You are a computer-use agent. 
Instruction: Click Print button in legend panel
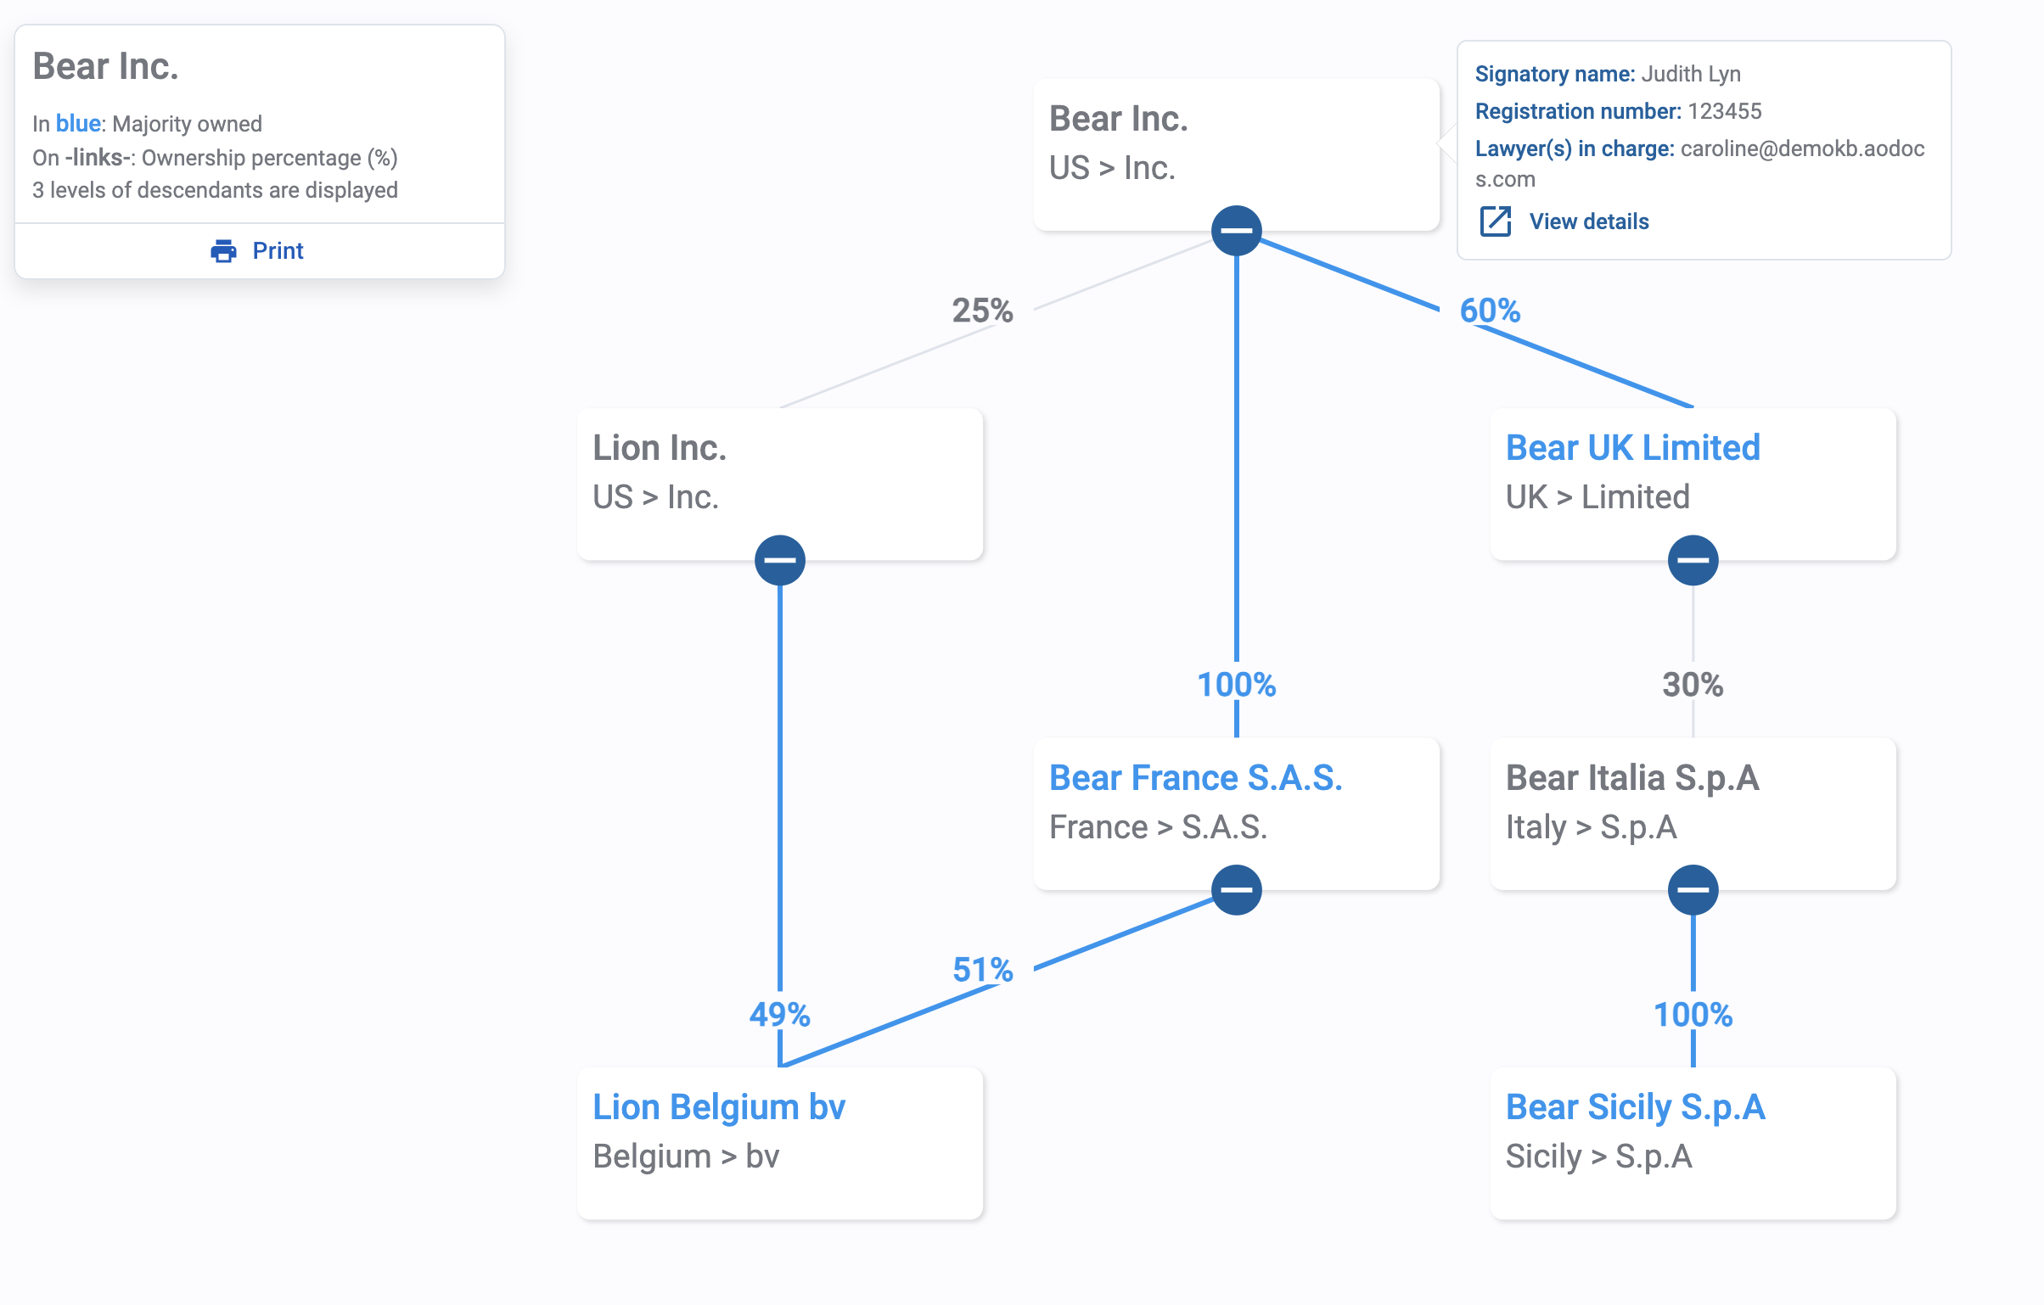point(258,249)
